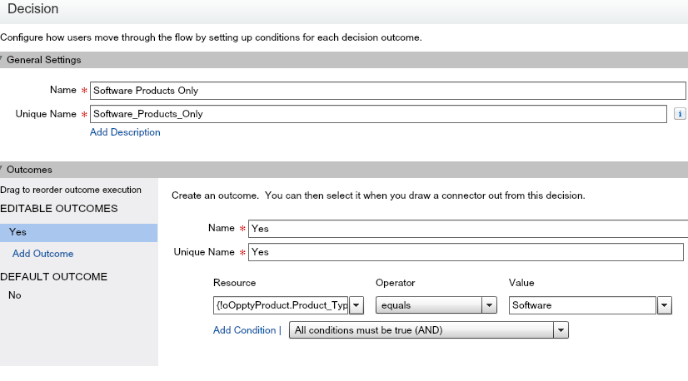688x381 pixels.
Task: Click the 'Software_Products_Only' Unique Name field
Action: tap(378, 114)
